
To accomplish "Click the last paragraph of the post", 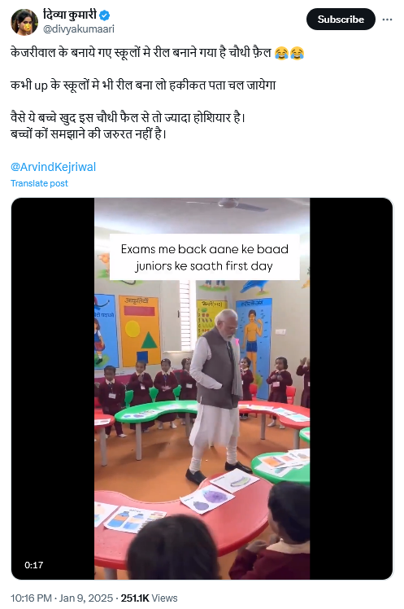I will tap(128, 125).
